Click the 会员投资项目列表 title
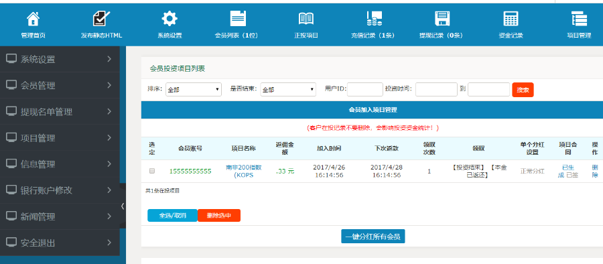Screen dimensions: 603x264 (x=178, y=69)
